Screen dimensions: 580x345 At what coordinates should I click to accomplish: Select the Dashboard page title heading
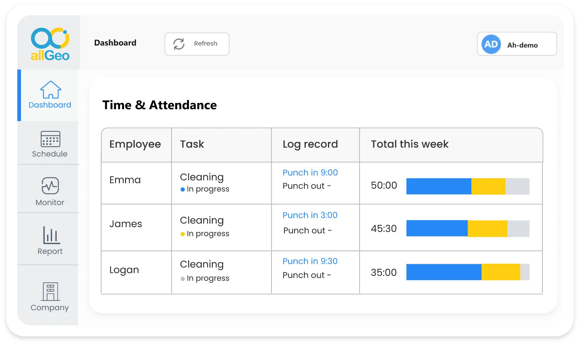point(115,43)
